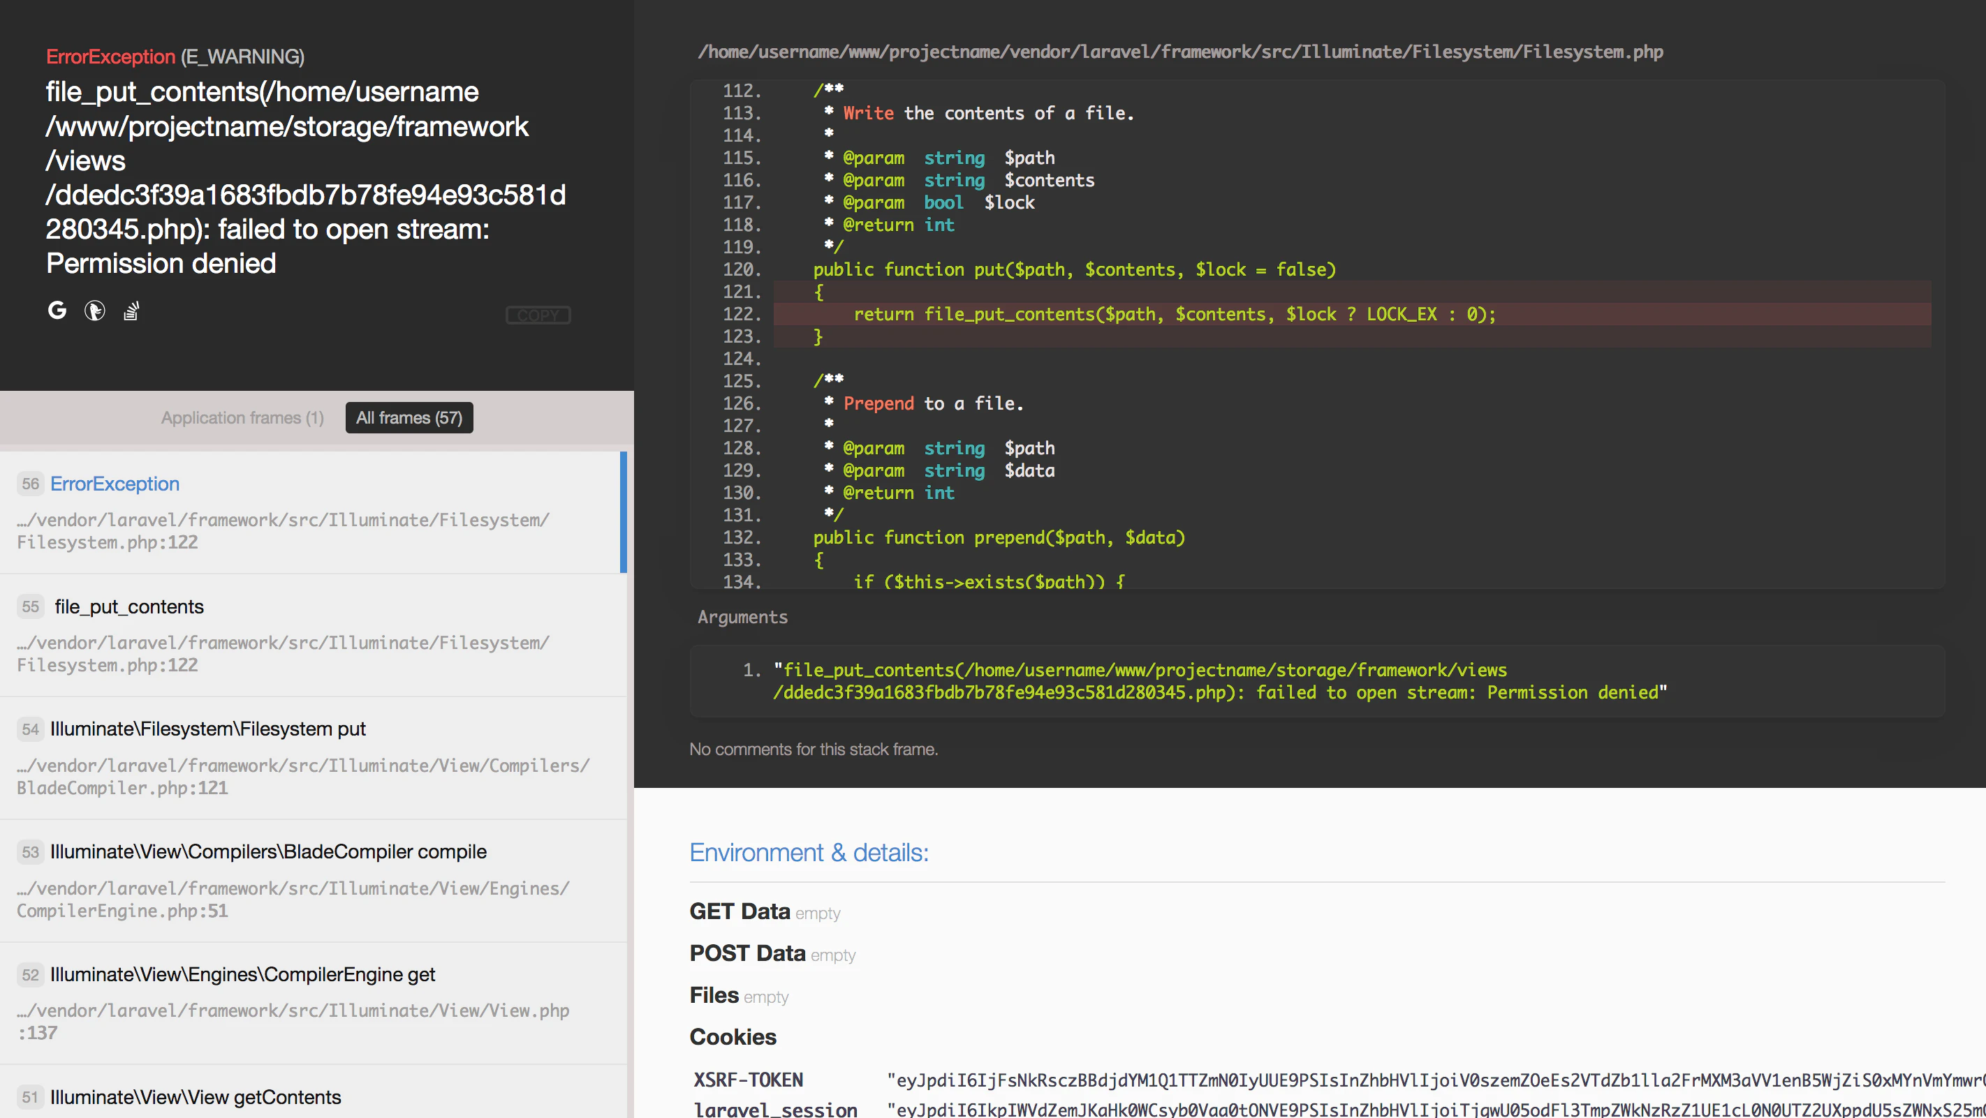Click the opening brace on line 121
The height and width of the screenshot is (1118, 1986).
pos(818,292)
